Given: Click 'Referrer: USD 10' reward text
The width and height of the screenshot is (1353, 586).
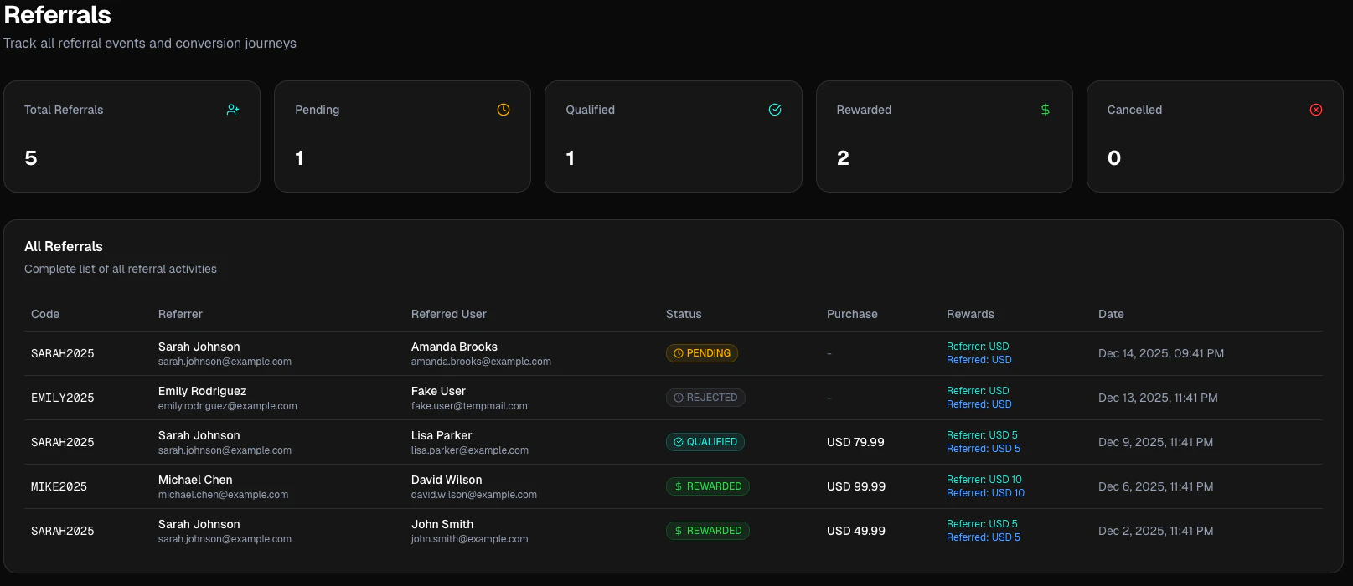Looking at the screenshot, I should [x=984, y=480].
